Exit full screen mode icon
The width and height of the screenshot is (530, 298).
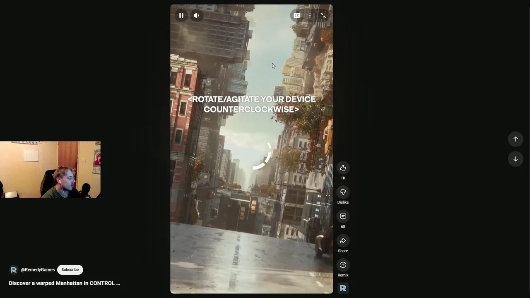[323, 16]
